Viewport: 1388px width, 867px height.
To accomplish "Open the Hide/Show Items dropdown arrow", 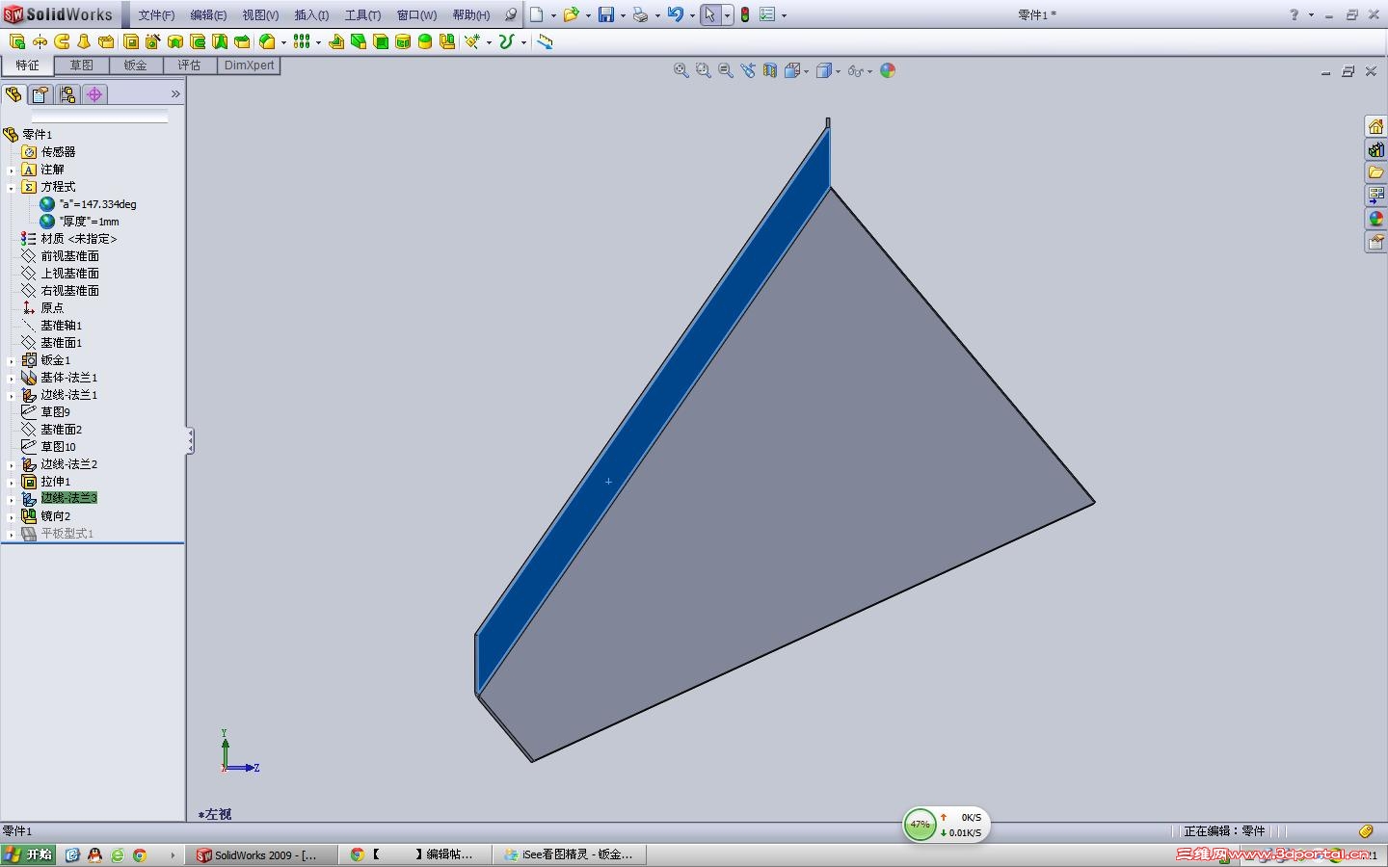I will click(x=869, y=71).
